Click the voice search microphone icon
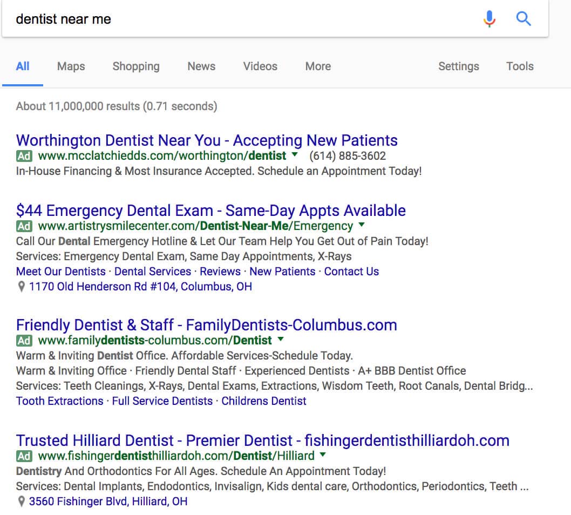The width and height of the screenshot is (571, 515). click(490, 18)
